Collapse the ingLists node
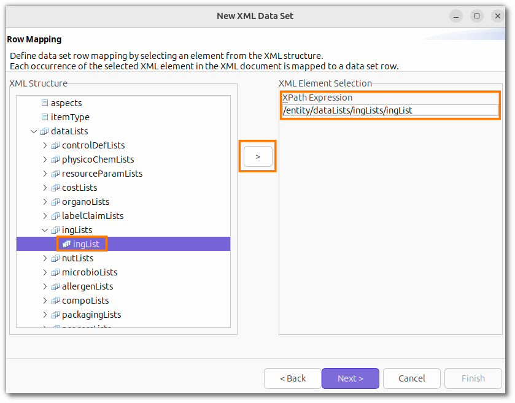Image resolution: width=515 pixels, height=403 pixels. click(45, 231)
